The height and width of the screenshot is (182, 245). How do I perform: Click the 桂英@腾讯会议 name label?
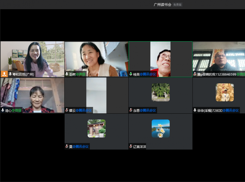click(x=144, y=74)
